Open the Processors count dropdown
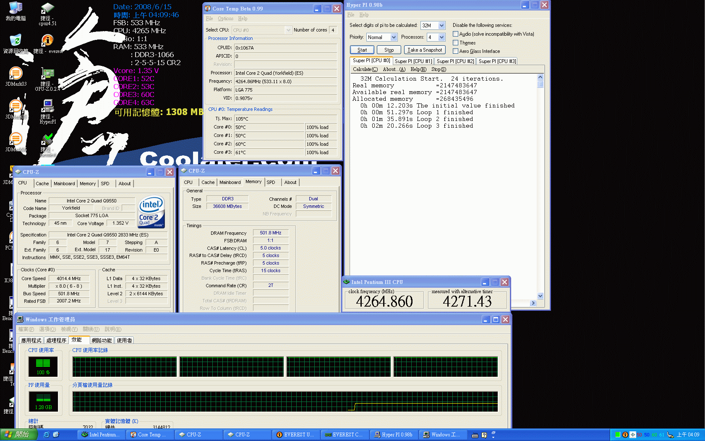The width and height of the screenshot is (705, 441). tap(441, 37)
